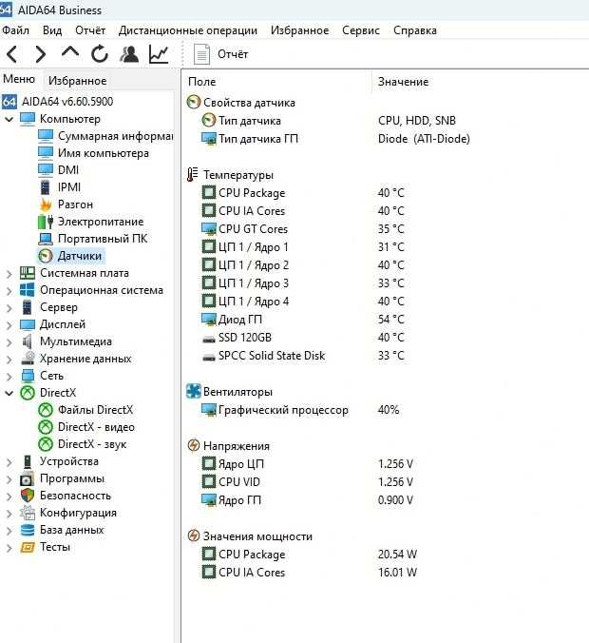Click the Операционная система Windows icon
589x643 pixels.
(x=28, y=290)
